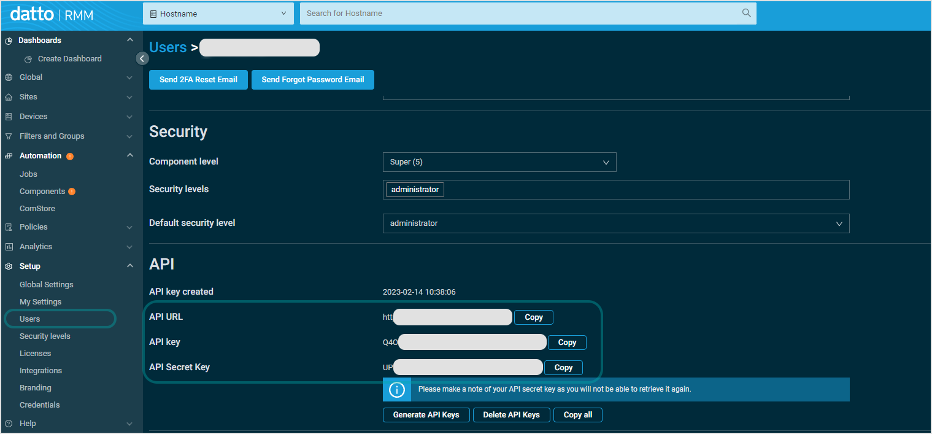Click the Send Forgot Password Email button
Viewport: 932px width, 434px height.
click(312, 79)
